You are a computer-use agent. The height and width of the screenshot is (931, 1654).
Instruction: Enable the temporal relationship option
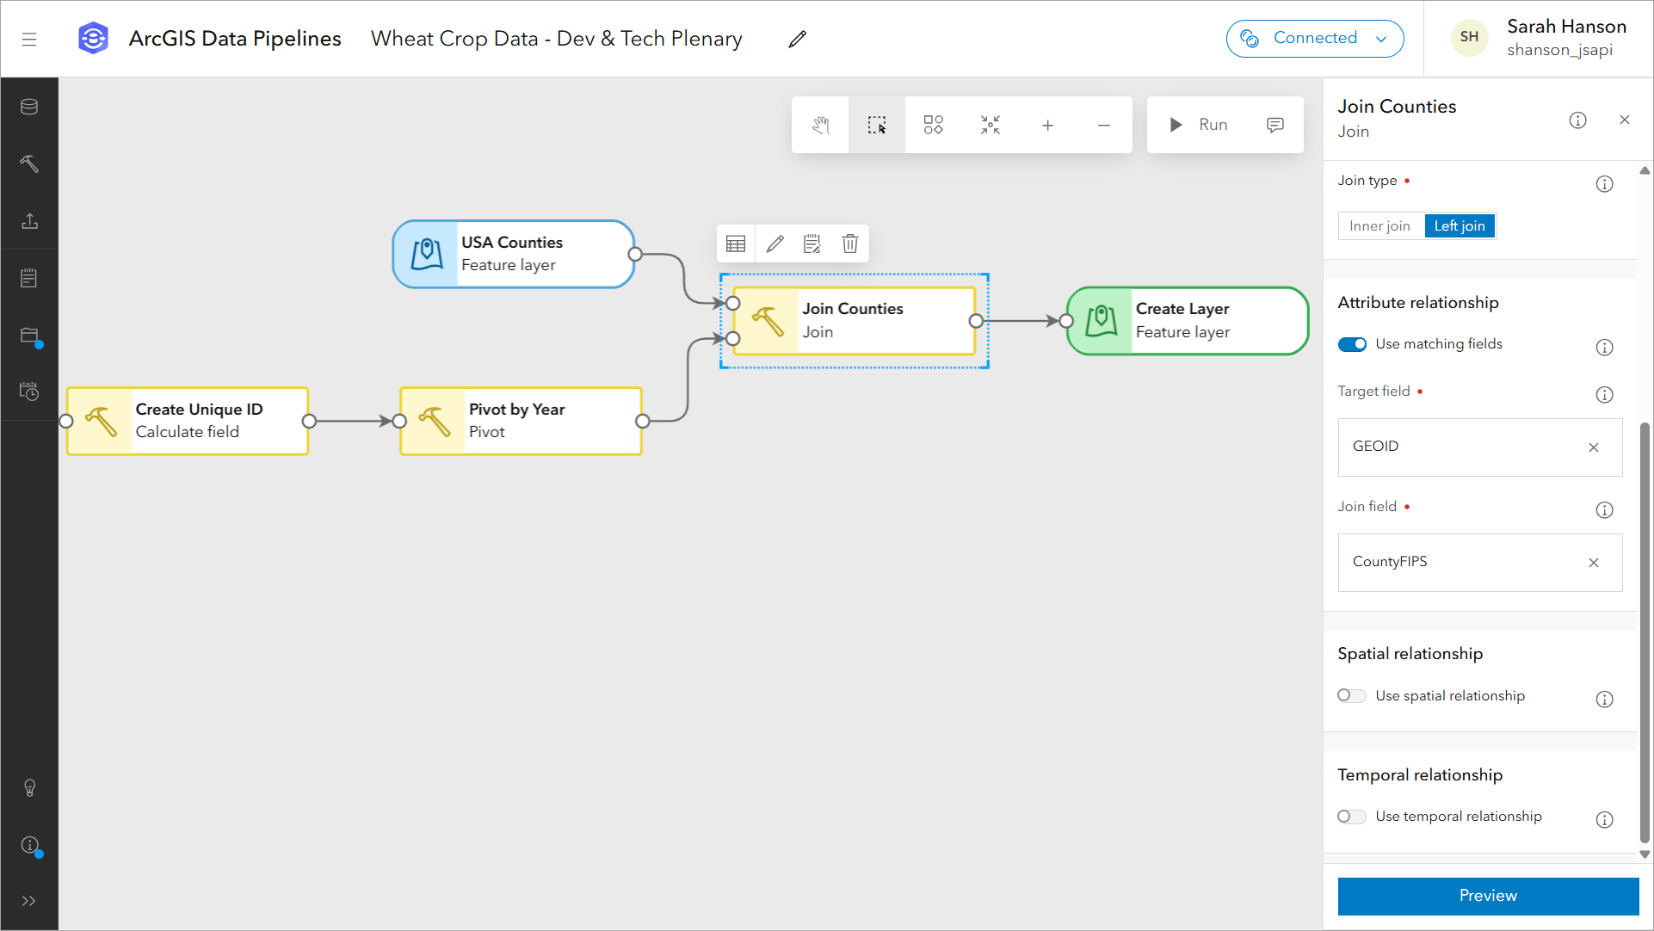1351,817
